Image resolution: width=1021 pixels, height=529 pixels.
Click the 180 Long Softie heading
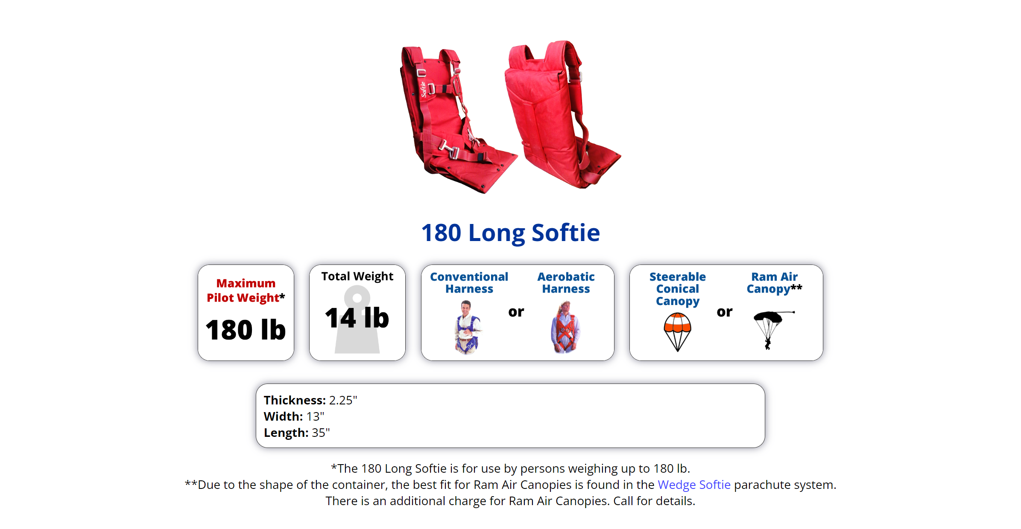[x=510, y=233]
